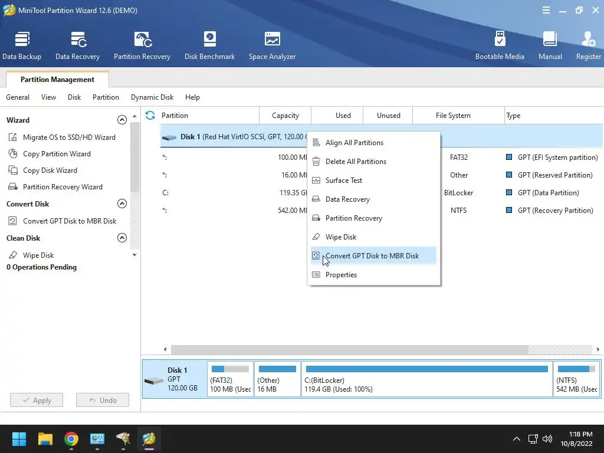Open the hamburger menu in the title bar
Viewport: 604px width, 453px height.
(546, 11)
